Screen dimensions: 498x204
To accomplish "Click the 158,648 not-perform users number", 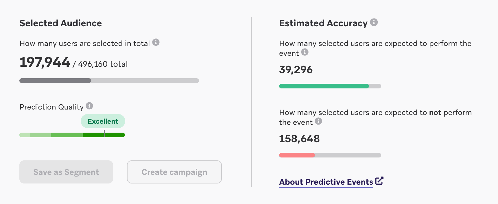I will 299,139.
